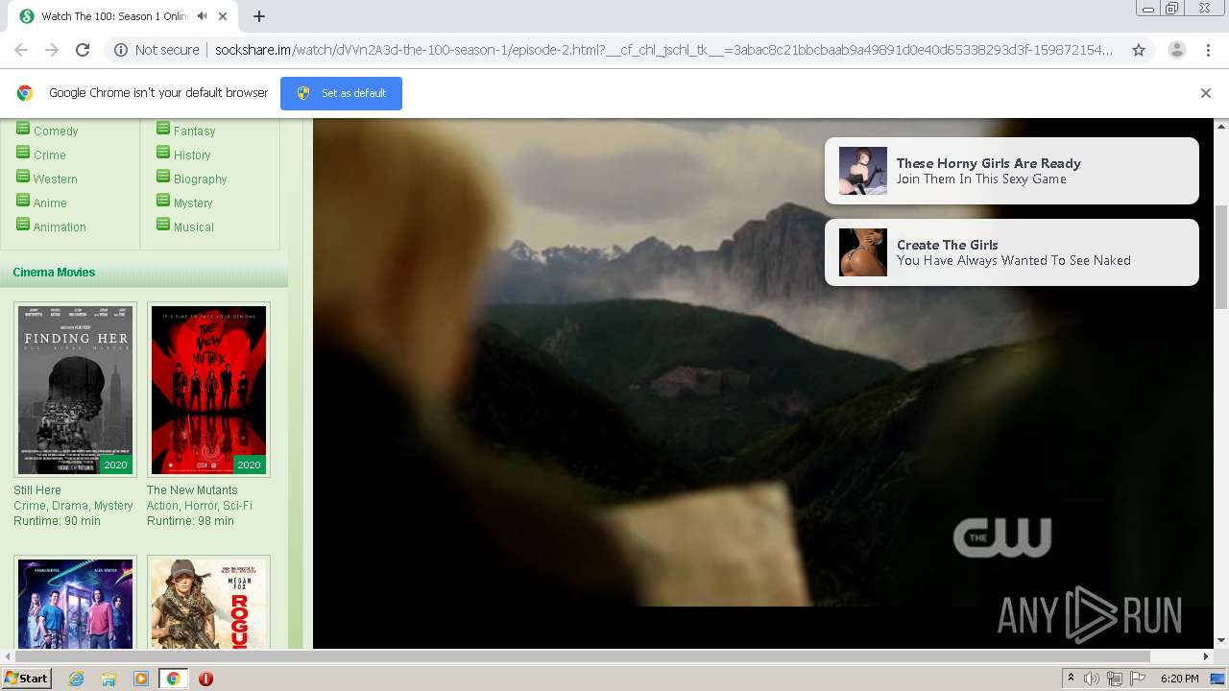
Task: Open the Animation genre link
Action: point(60,227)
